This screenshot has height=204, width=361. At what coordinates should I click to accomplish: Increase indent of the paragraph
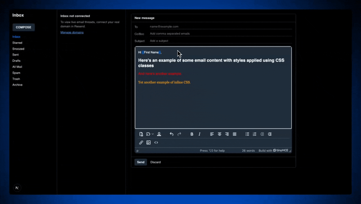pos(270,134)
